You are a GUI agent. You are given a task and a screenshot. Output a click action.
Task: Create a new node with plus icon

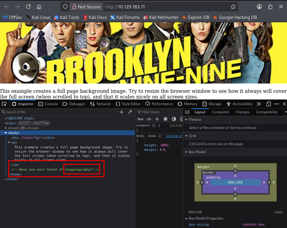point(122,112)
